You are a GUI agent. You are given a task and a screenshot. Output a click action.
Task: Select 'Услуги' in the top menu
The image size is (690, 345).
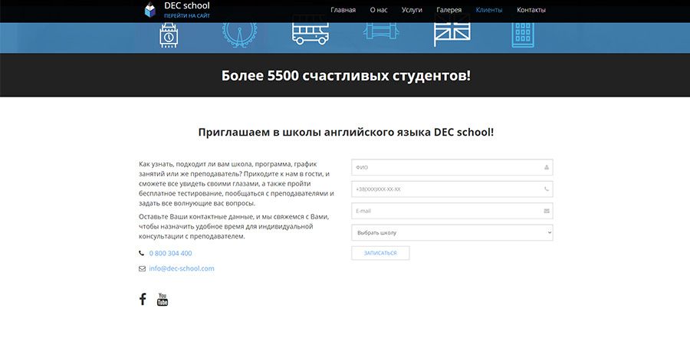pyautogui.click(x=413, y=10)
